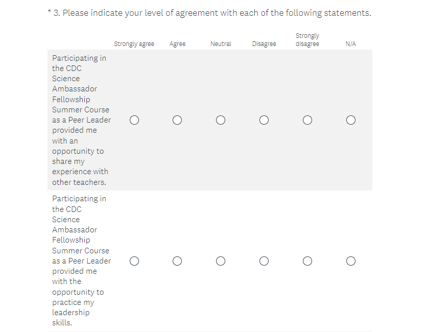Select Strongly agree for sharing experience statement
This screenshot has width=427, height=332.
pyautogui.click(x=134, y=120)
